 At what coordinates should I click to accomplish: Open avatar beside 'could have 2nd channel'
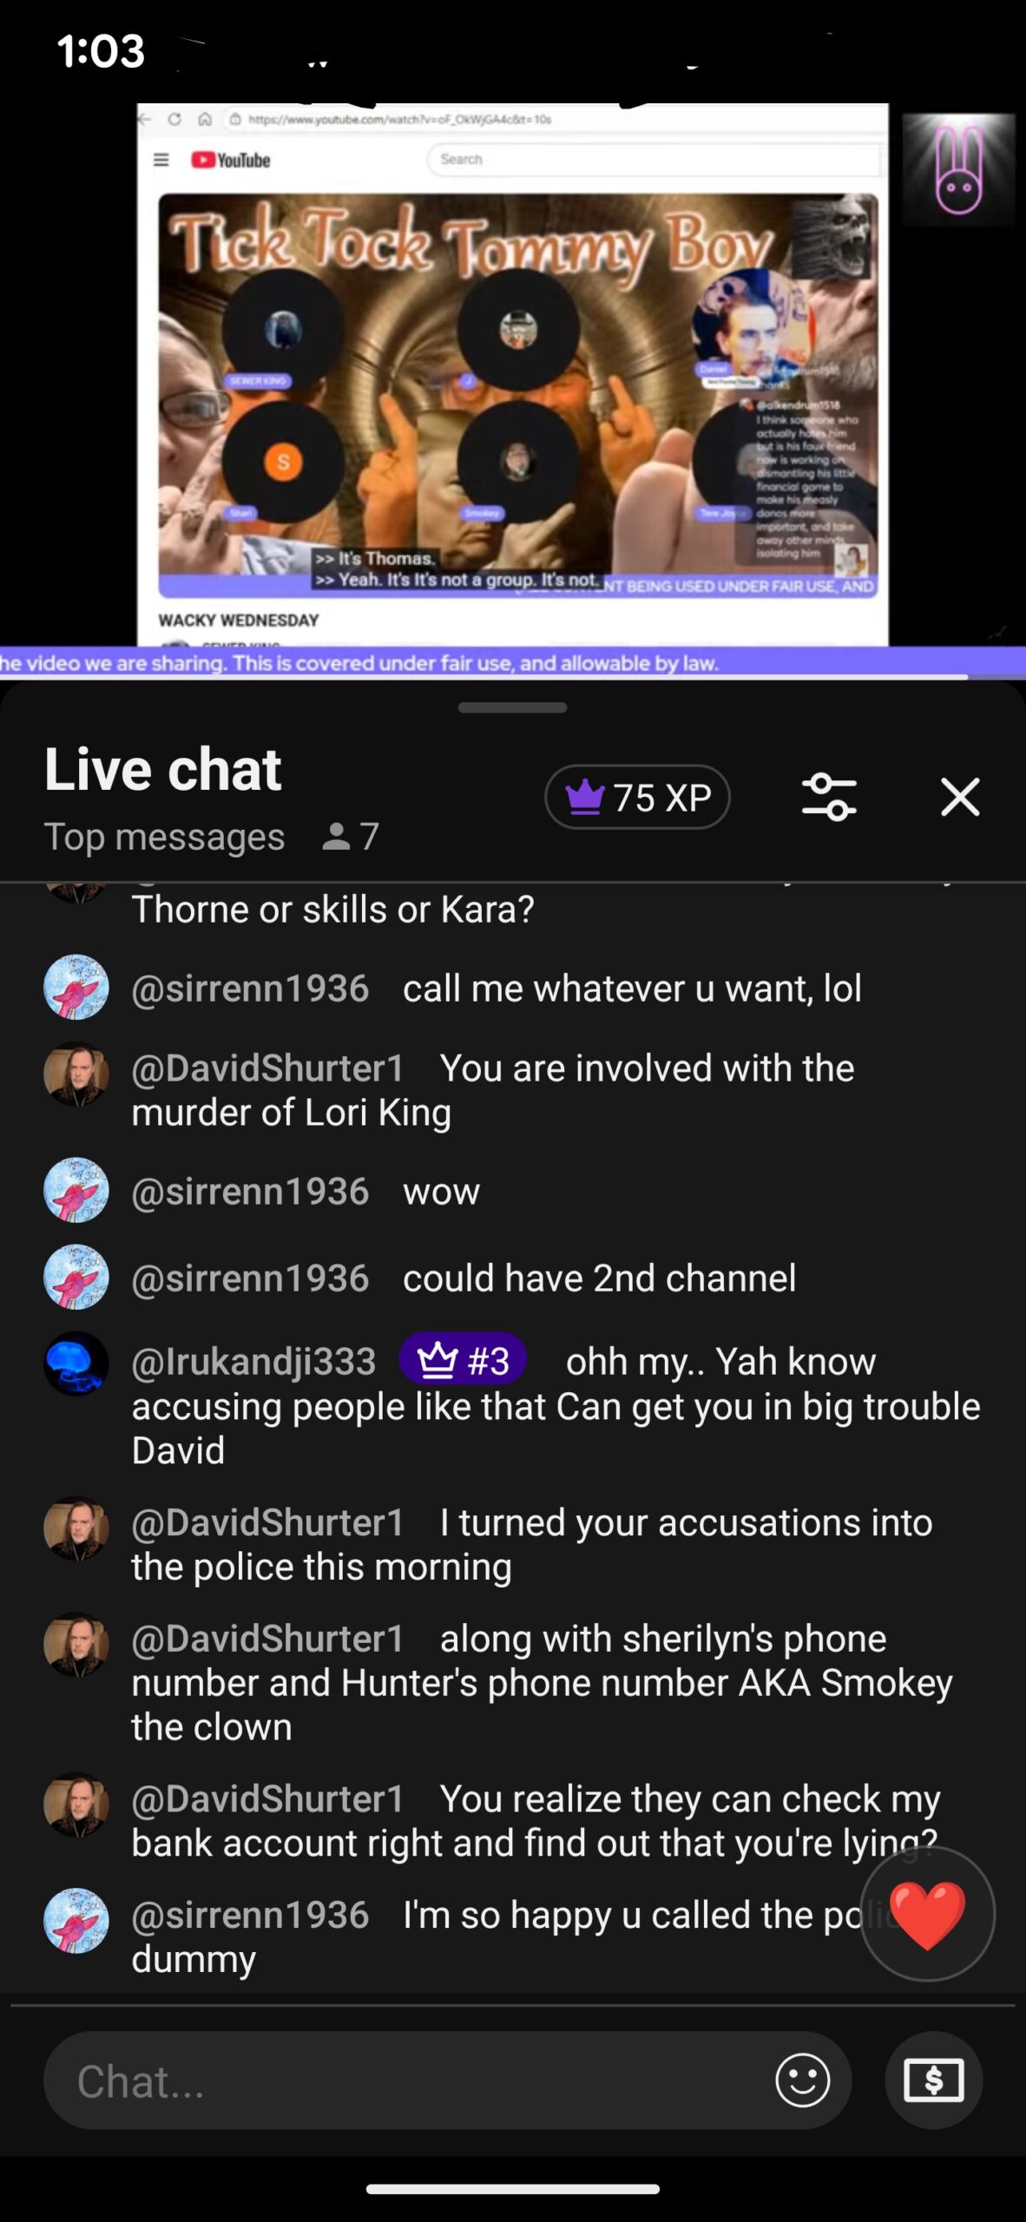point(76,1277)
